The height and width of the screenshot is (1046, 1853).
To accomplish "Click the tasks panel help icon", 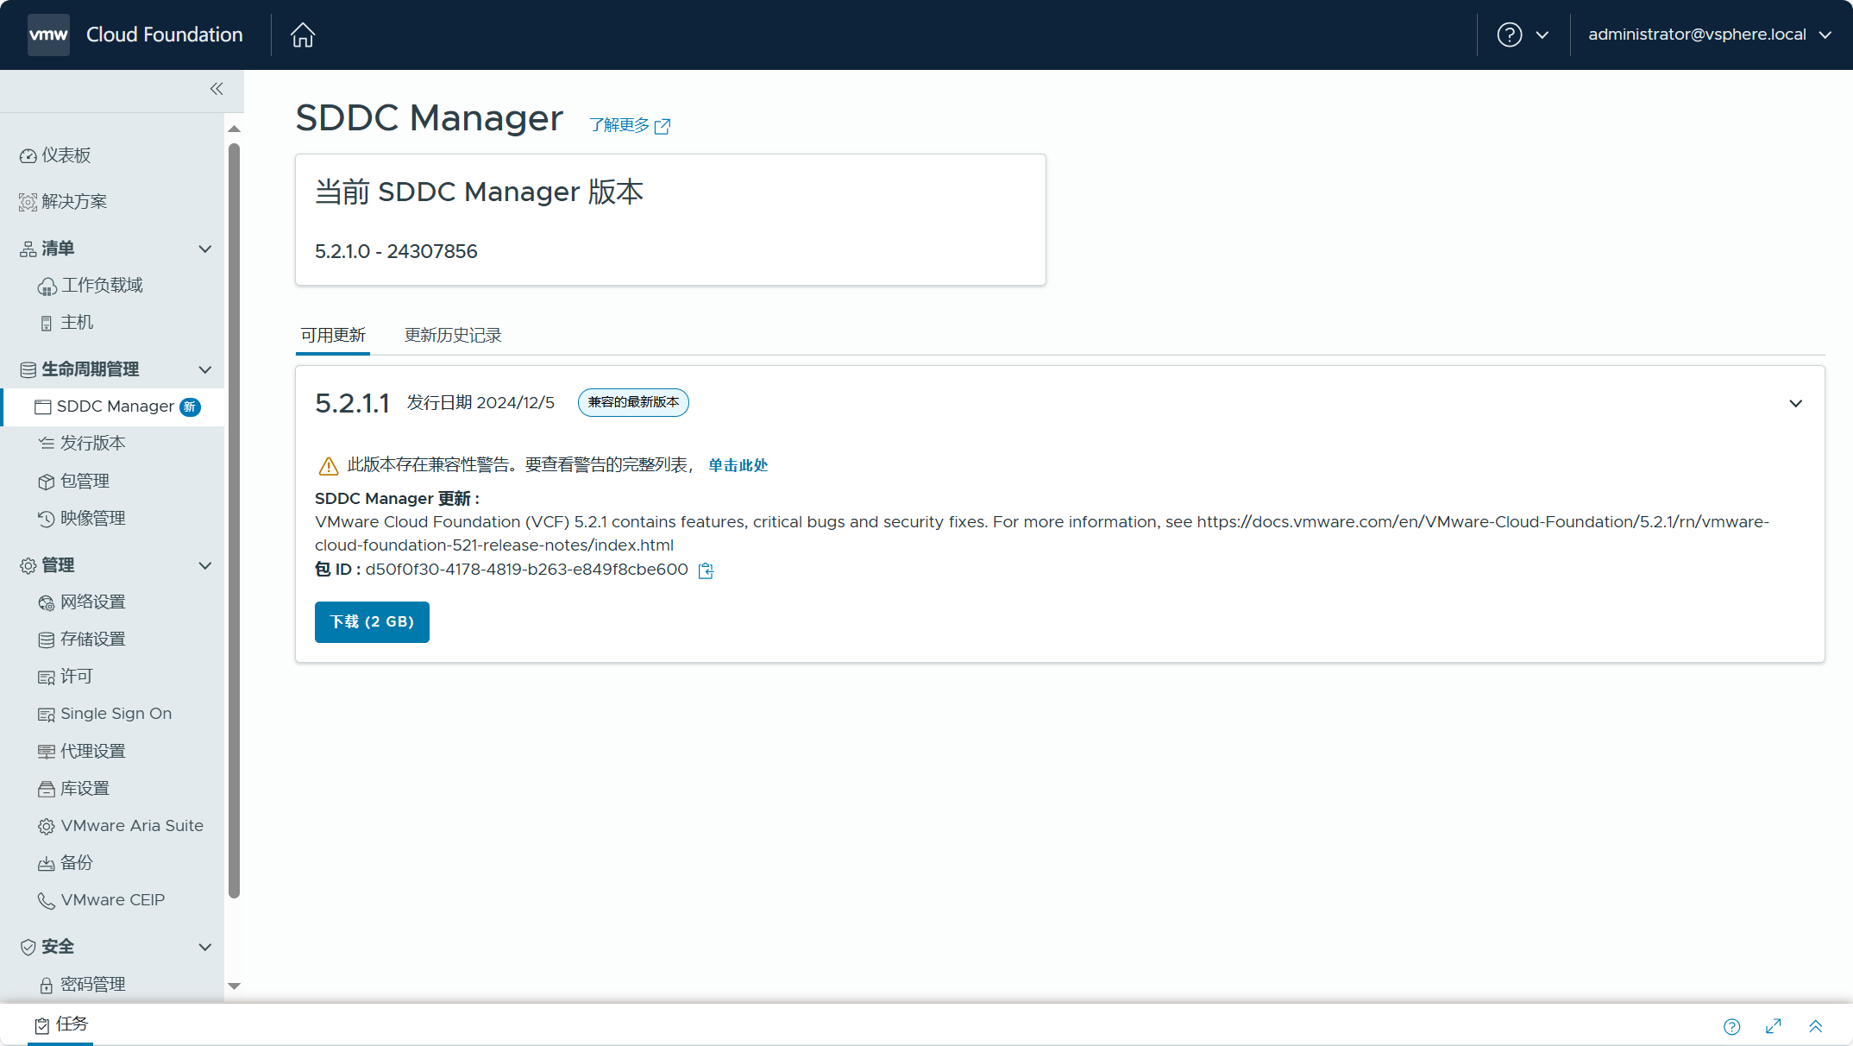I will point(1732,1026).
